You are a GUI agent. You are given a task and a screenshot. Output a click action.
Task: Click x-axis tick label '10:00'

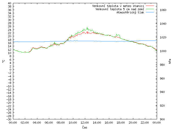(73, 123)
